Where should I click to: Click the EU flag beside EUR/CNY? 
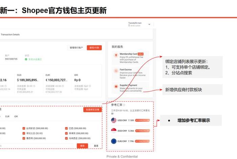[x=114, y=141]
